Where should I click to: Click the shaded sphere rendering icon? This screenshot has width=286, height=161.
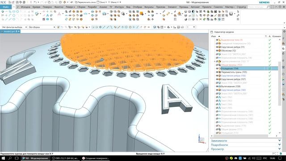tap(186, 19)
